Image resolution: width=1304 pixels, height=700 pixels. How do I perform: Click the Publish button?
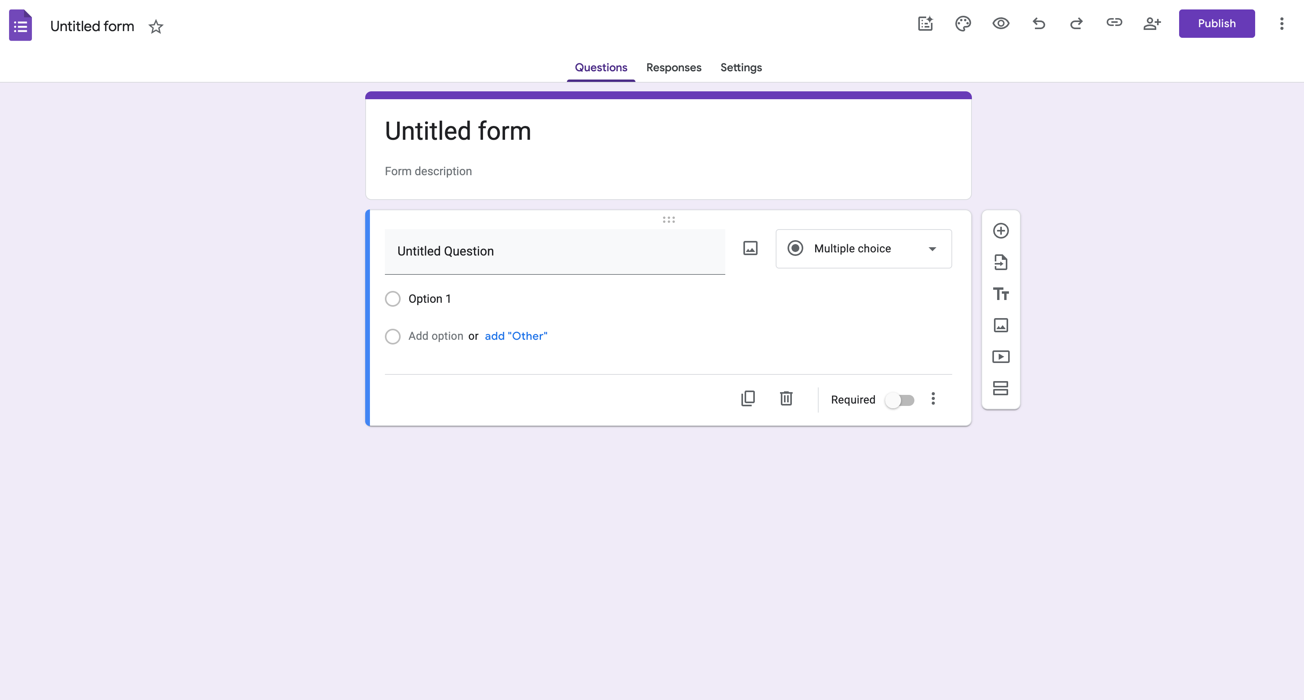(1217, 24)
